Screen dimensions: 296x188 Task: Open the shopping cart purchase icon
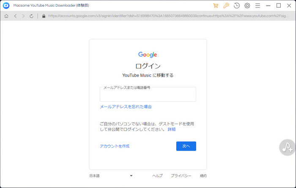point(216,5)
